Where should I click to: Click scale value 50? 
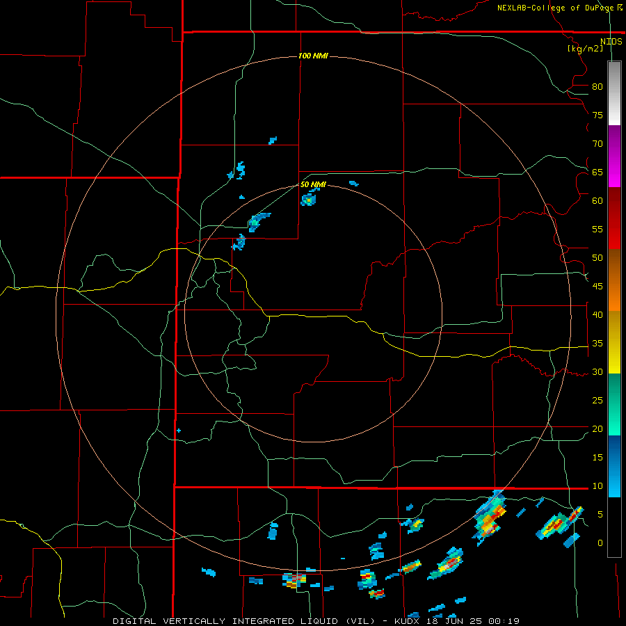597,257
